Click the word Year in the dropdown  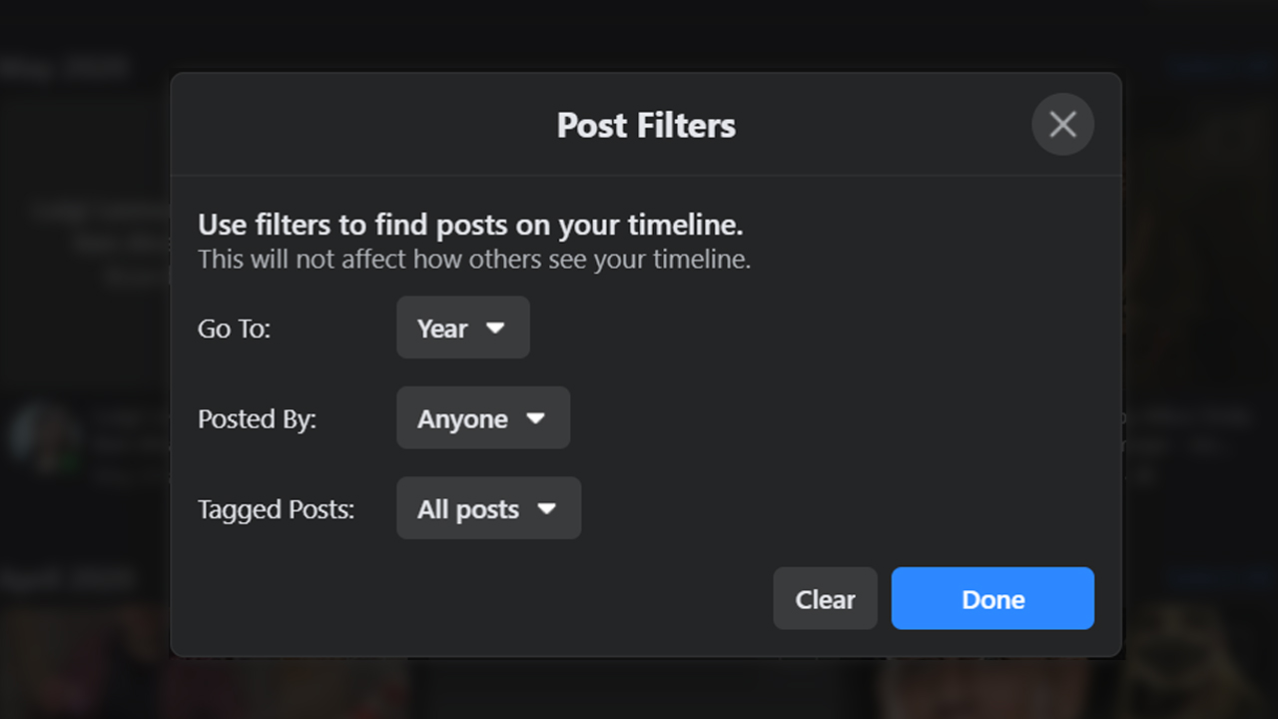(442, 329)
